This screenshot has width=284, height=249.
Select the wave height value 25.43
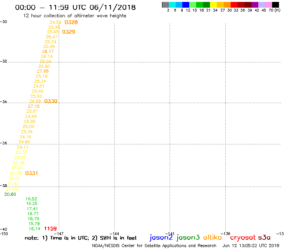pos(38,91)
